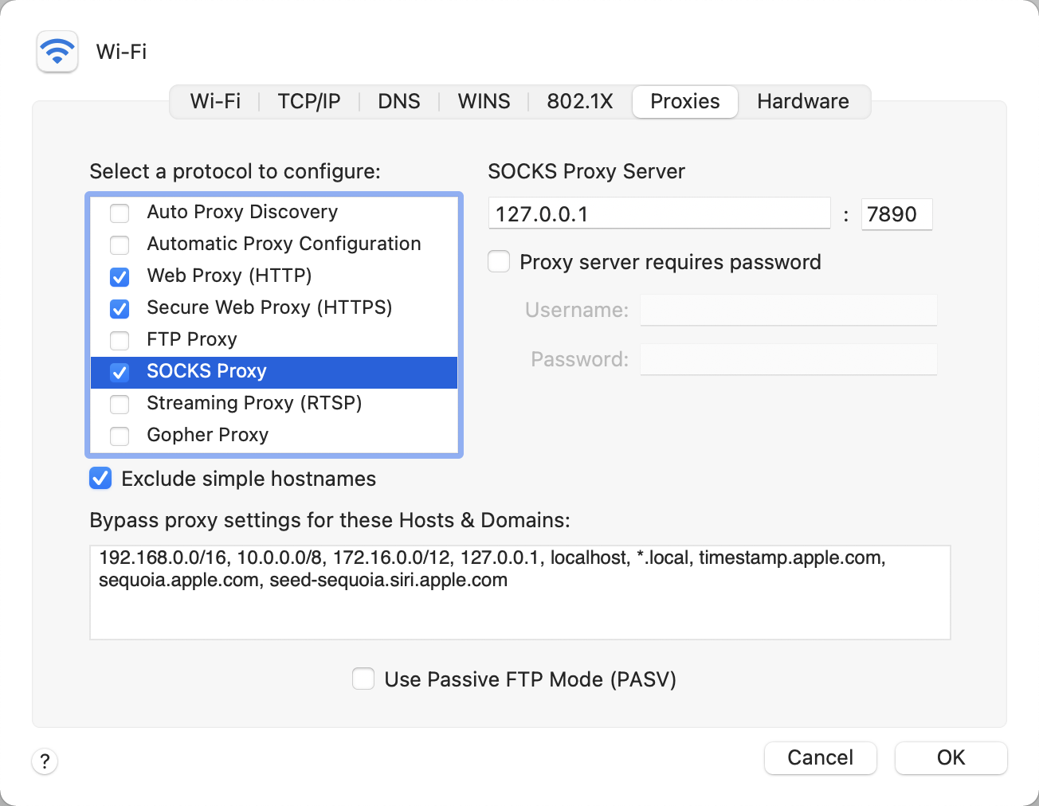Select Gopher Proxy protocol row
Screen dimensions: 1039x806
(274, 435)
